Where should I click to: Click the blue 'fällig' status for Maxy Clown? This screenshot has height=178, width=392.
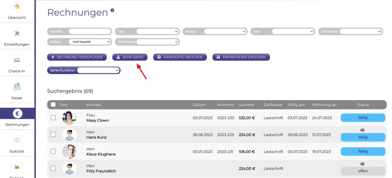(363, 118)
